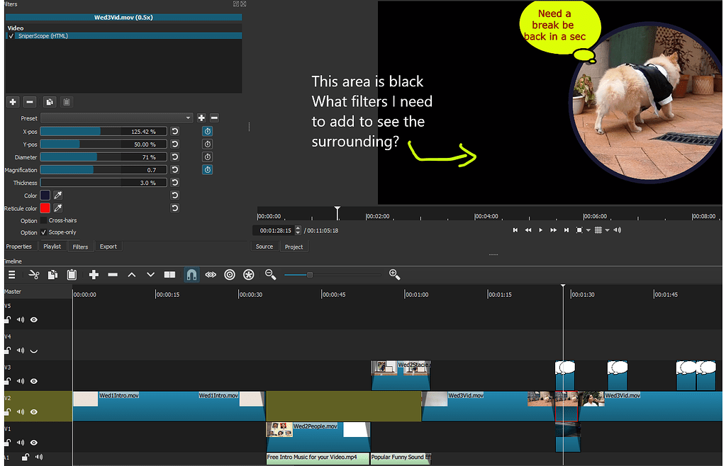Open the zoom-fit dropdown in player controls
This screenshot has height=466, width=726.
[x=588, y=230]
